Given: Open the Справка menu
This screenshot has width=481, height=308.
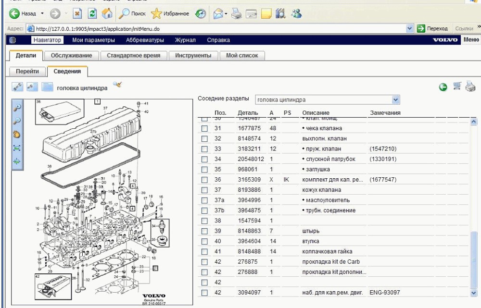Looking at the screenshot, I should (218, 40).
